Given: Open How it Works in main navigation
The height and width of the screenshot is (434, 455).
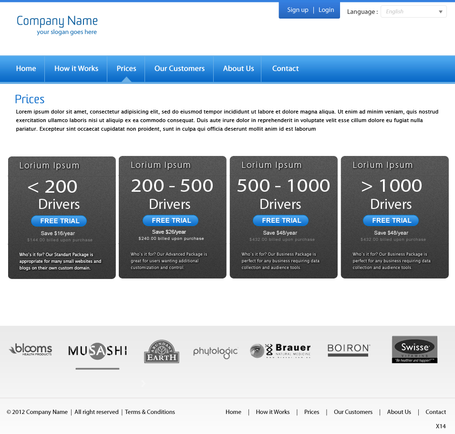Looking at the screenshot, I should 76,69.
